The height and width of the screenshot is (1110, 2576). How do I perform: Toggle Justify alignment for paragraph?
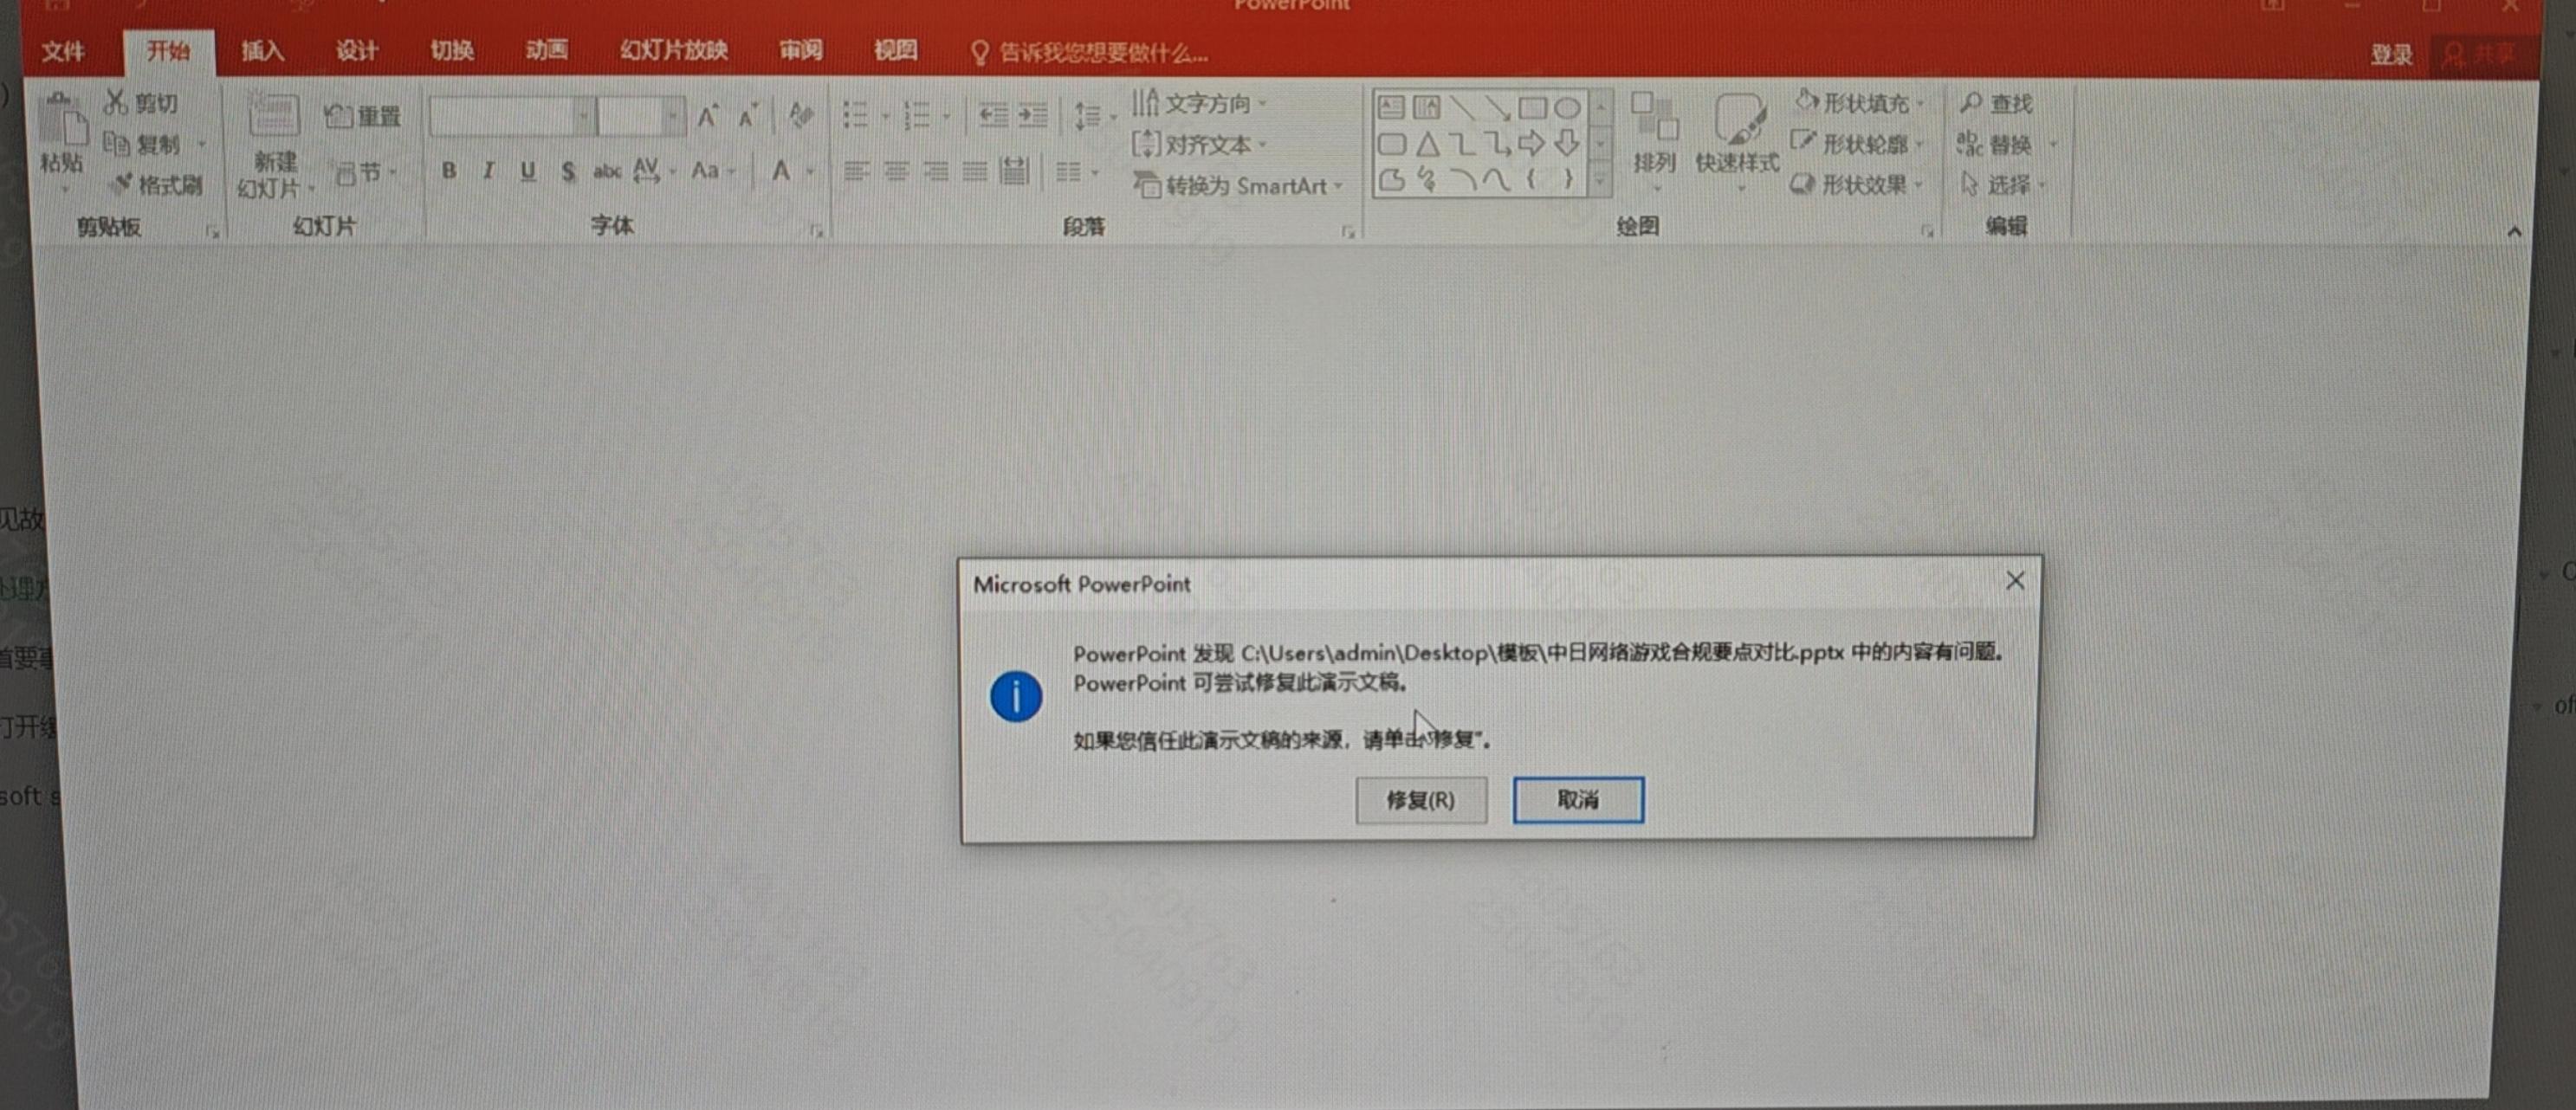975,172
